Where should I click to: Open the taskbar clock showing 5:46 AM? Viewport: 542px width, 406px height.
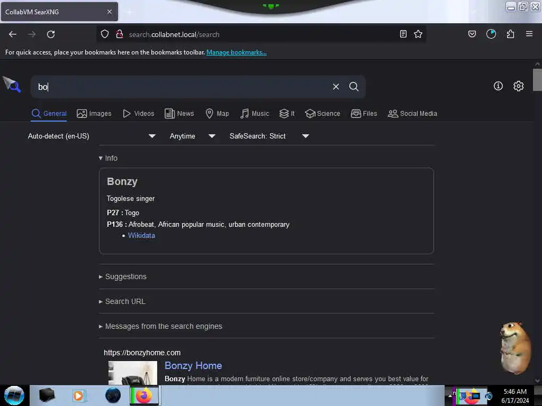click(x=515, y=396)
